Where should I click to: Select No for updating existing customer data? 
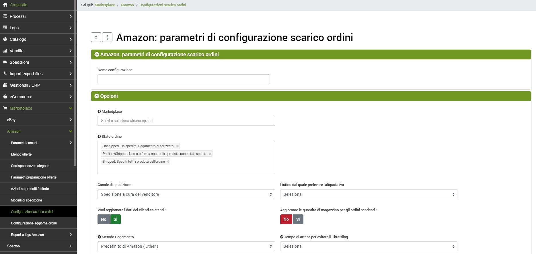104,219
